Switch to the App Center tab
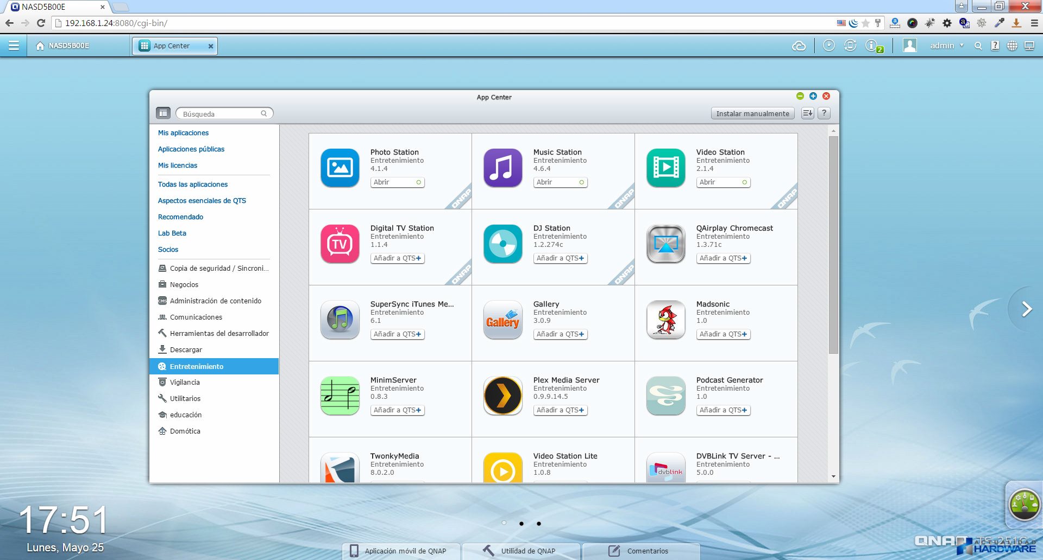Viewport: 1043px width, 560px height. (x=174, y=46)
